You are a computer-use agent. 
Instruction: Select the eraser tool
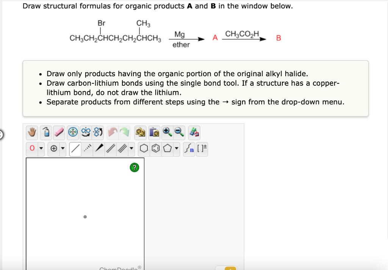click(58, 132)
